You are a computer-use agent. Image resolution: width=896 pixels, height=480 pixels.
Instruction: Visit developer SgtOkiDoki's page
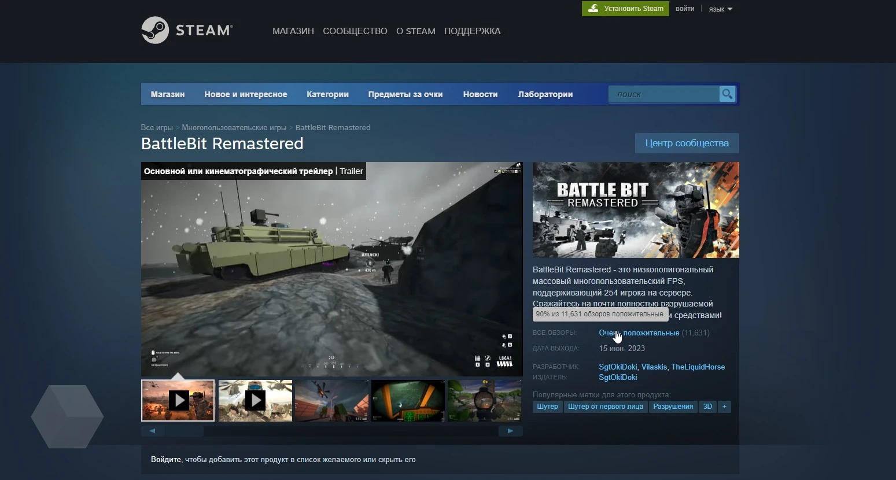tap(617, 367)
